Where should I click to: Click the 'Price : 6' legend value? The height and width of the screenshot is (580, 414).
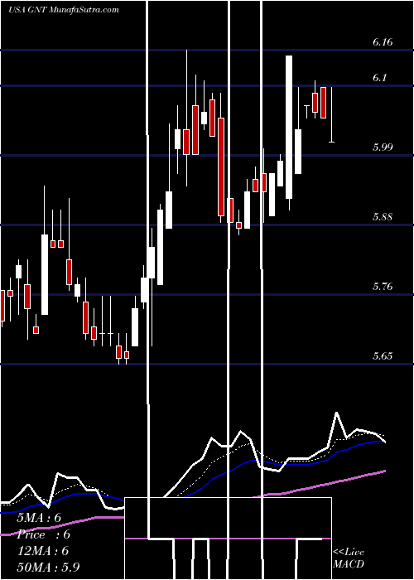pos(43,534)
